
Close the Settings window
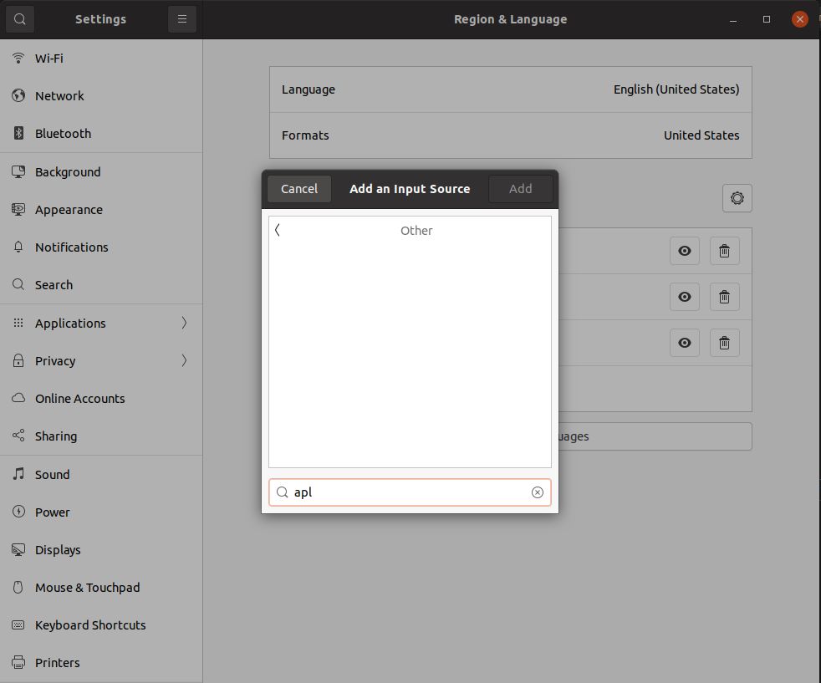799,19
